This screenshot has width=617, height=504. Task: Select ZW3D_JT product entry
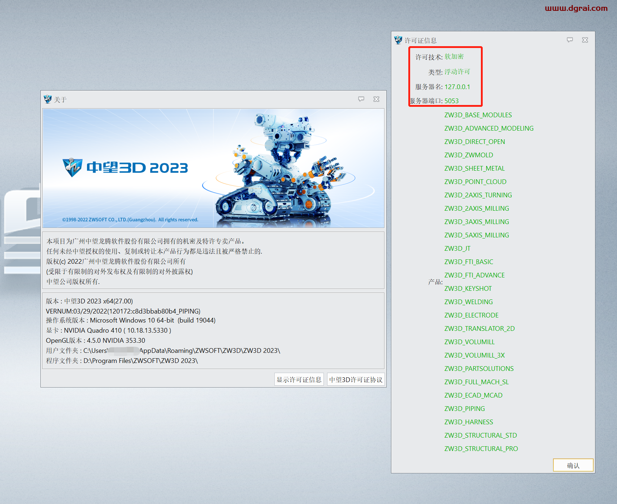pos(457,249)
